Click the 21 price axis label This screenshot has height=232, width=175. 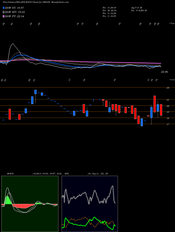pos(168,100)
